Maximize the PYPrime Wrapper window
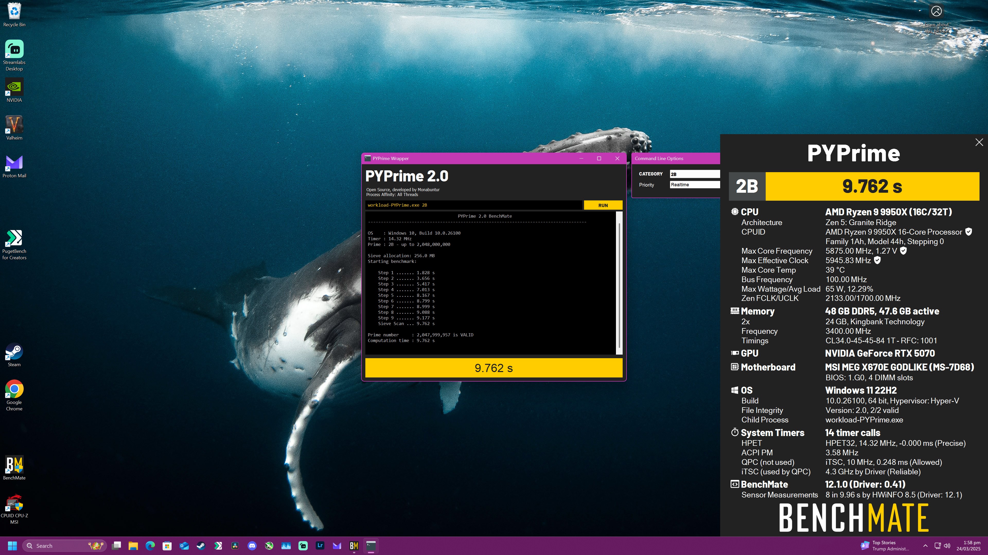This screenshot has width=988, height=555. [599, 159]
